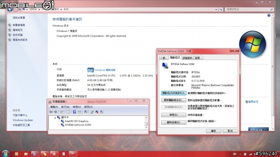Open 執行(A) menu in Device Manager

click(65, 107)
